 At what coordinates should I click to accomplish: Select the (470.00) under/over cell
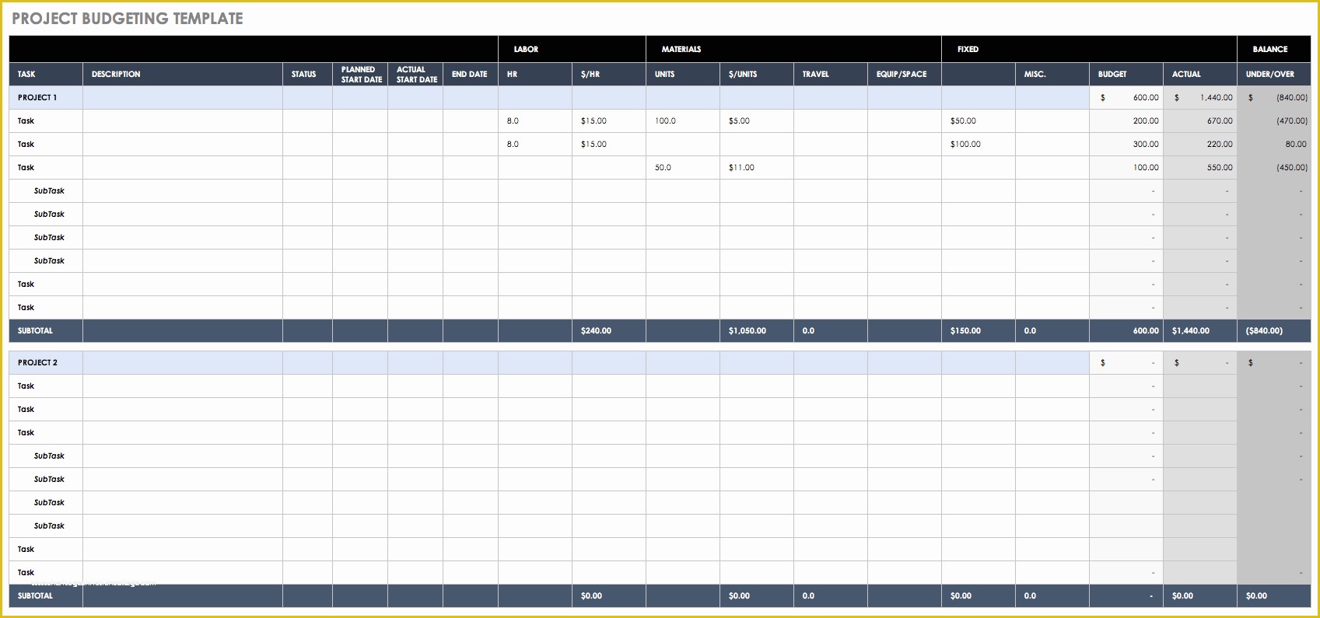pos(1273,120)
